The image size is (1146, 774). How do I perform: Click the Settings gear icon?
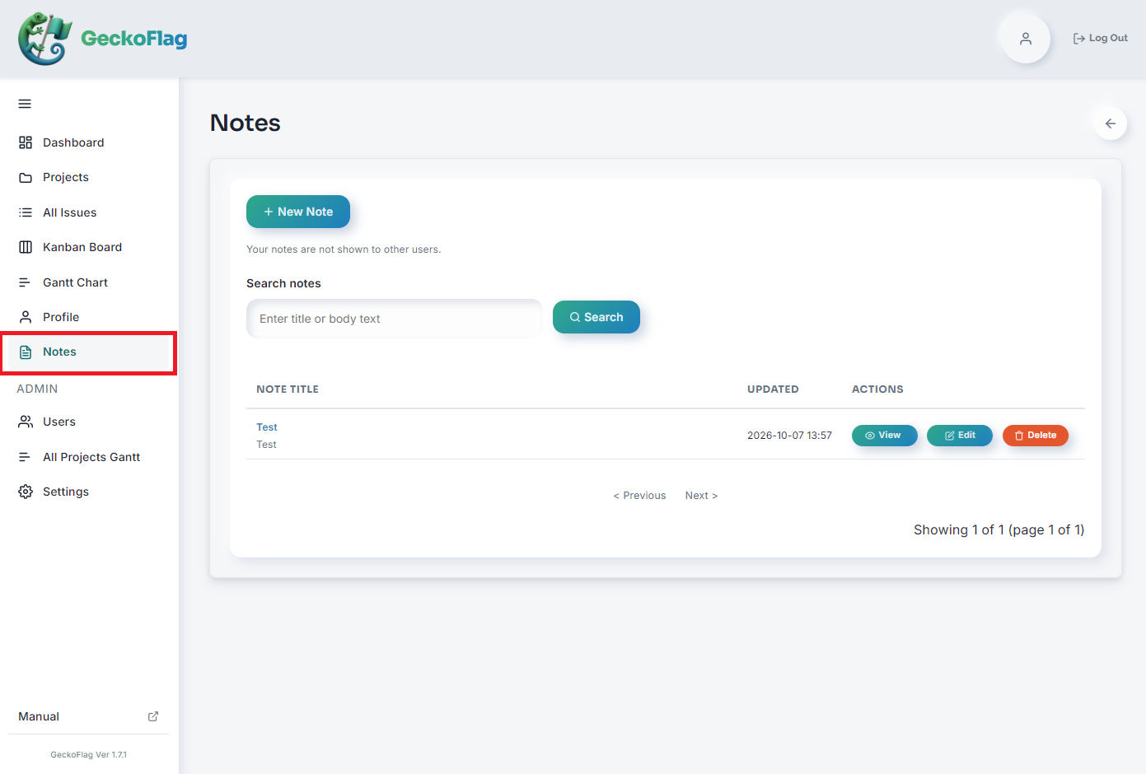click(26, 492)
